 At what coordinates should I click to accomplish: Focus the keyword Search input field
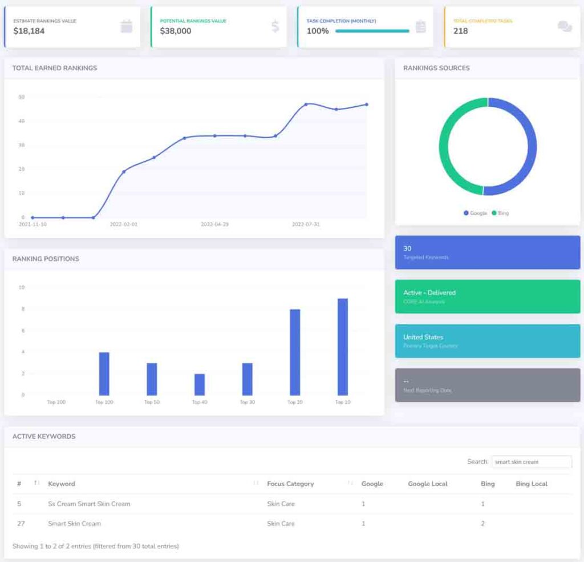point(532,461)
